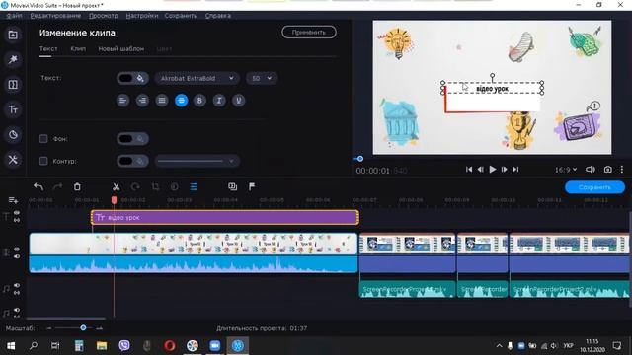Click the Transition wizard icon
Viewport: 632px width, 355px height.
point(233,186)
